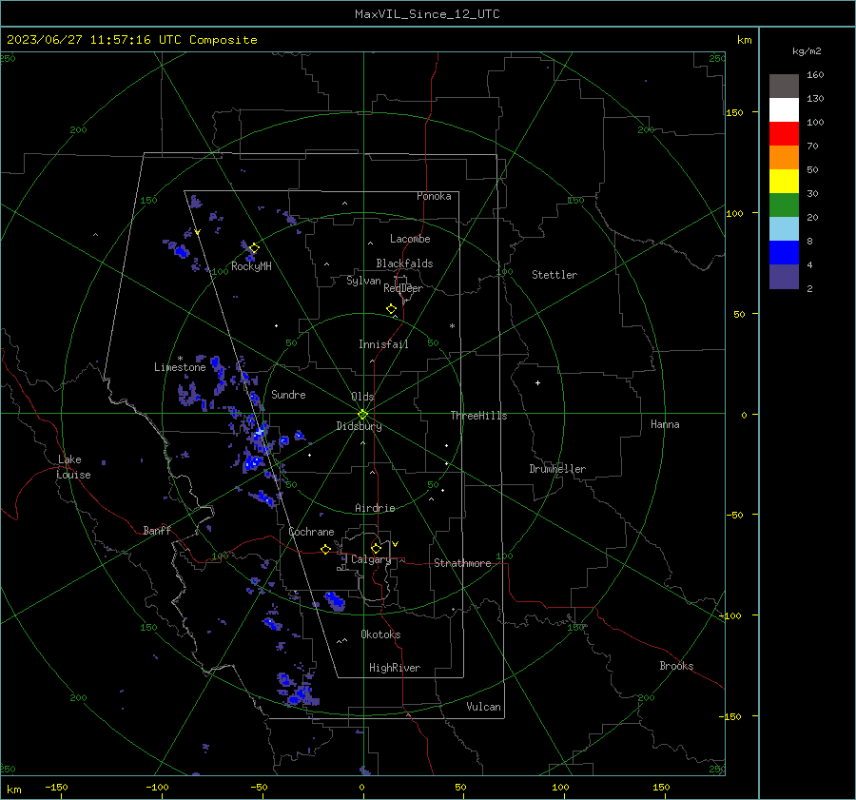Viewport: 856px width, 800px height.
Task: Click the RockyMH label
Action: [x=251, y=266]
